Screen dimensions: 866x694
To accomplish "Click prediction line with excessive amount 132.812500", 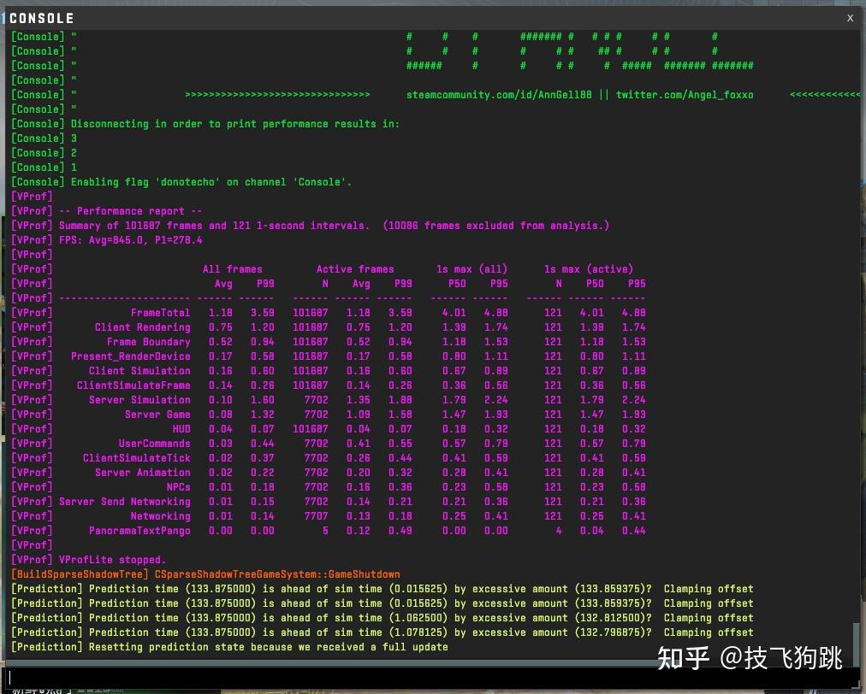I will tap(383, 618).
